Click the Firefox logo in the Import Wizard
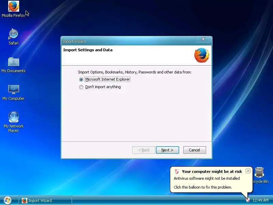This screenshot has width=273, height=205. tap(202, 55)
